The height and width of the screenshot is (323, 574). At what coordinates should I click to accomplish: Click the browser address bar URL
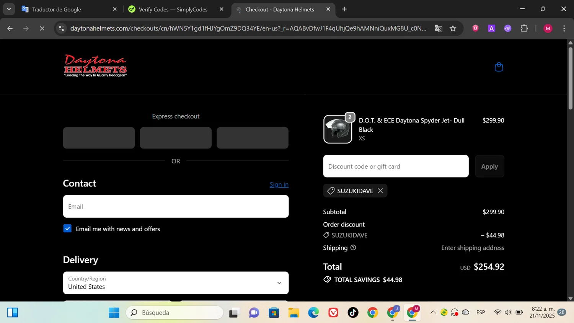click(248, 28)
